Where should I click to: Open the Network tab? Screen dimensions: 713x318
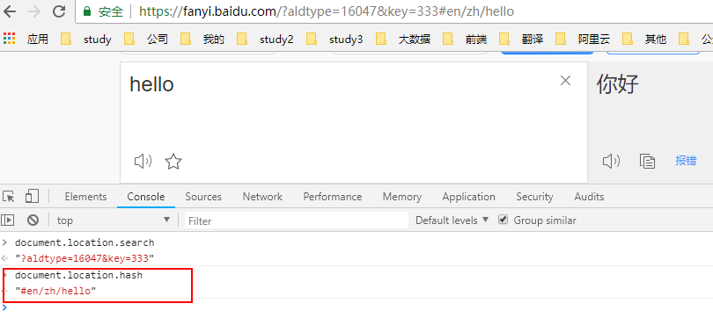point(262,197)
